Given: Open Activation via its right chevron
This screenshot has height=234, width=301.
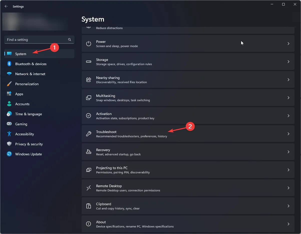Looking at the screenshot, I should [288, 116].
